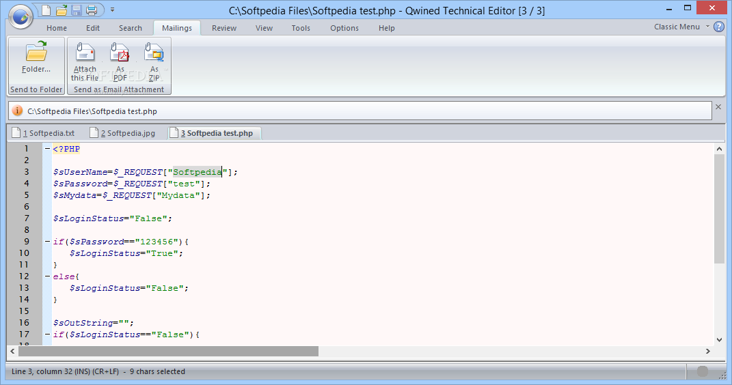The height and width of the screenshot is (385, 732).
Task: Open the Edit ribbon tab
Action: (x=92, y=28)
